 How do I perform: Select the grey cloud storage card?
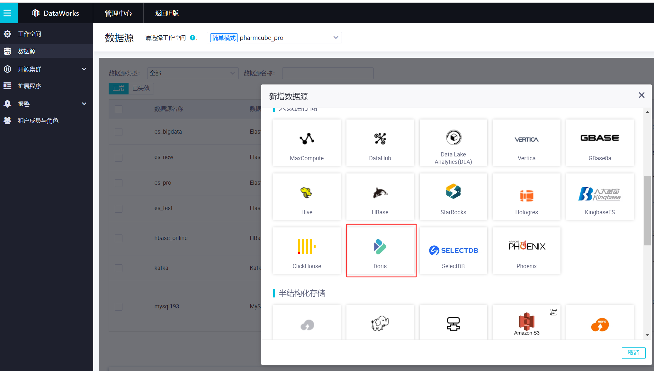point(307,322)
